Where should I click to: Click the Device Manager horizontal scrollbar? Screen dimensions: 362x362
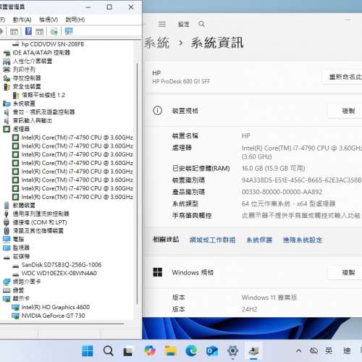point(62,324)
